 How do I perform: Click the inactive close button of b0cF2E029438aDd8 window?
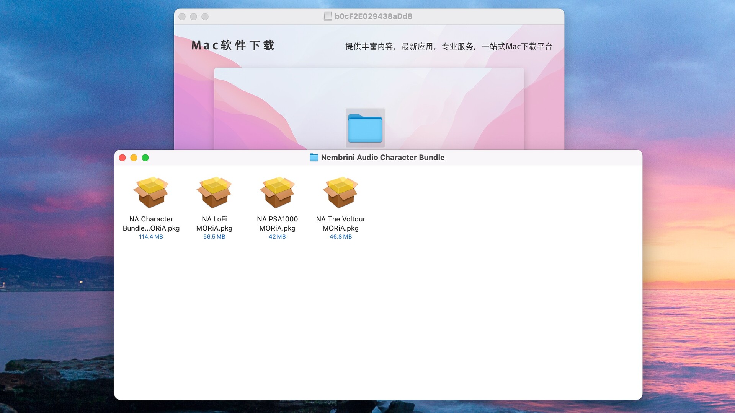[182, 16]
